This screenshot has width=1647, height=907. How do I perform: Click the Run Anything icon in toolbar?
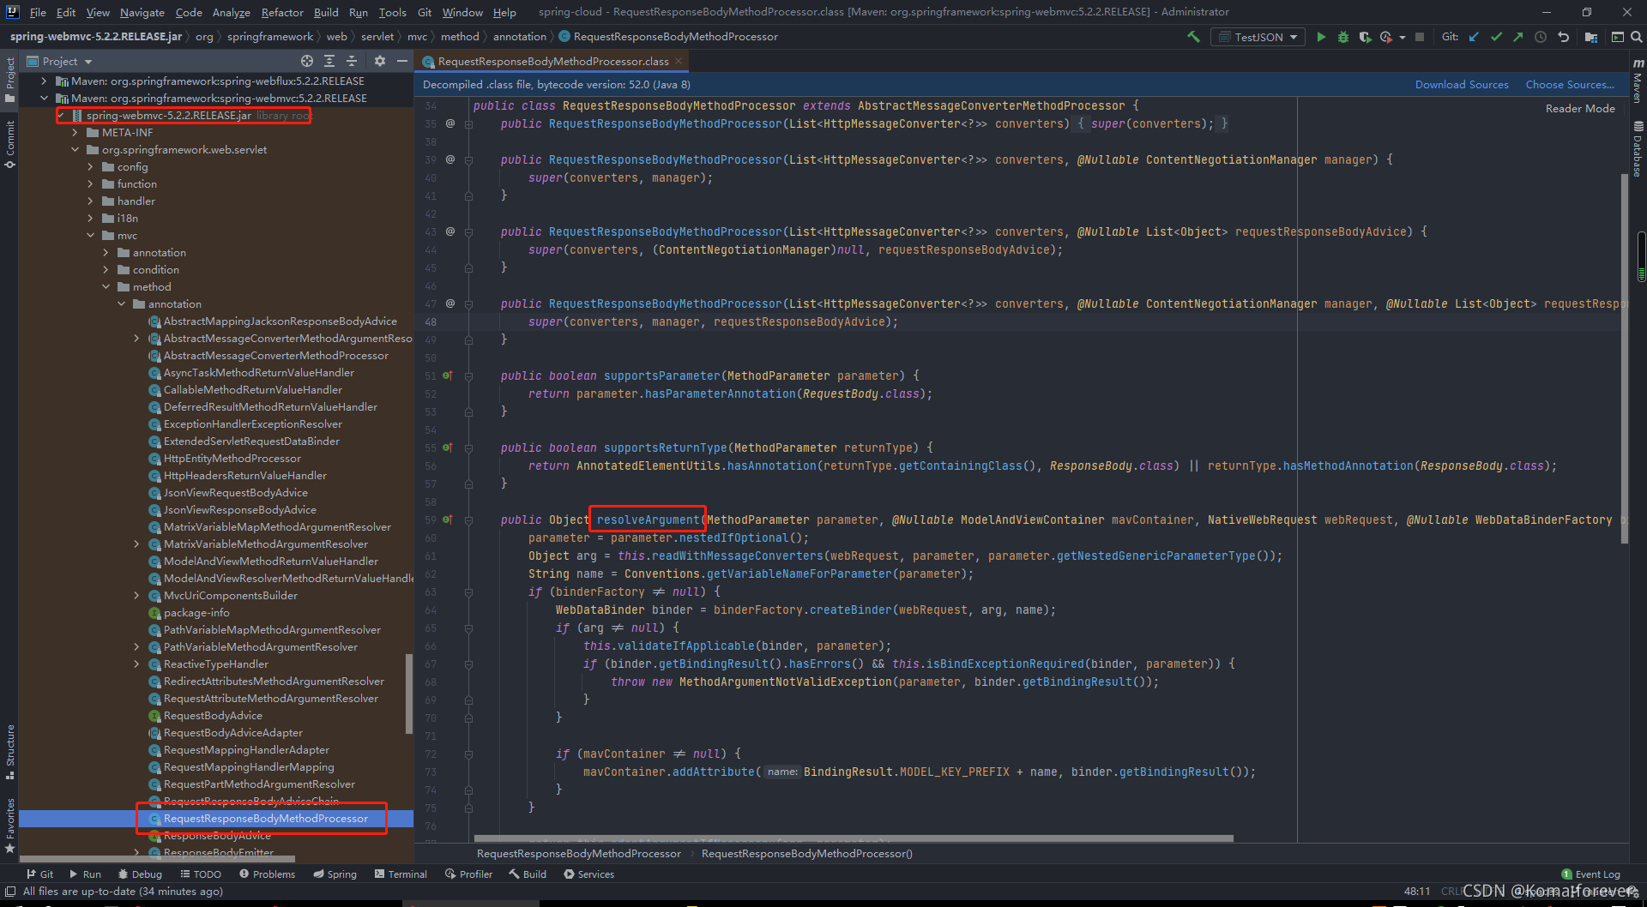[x=1618, y=37]
